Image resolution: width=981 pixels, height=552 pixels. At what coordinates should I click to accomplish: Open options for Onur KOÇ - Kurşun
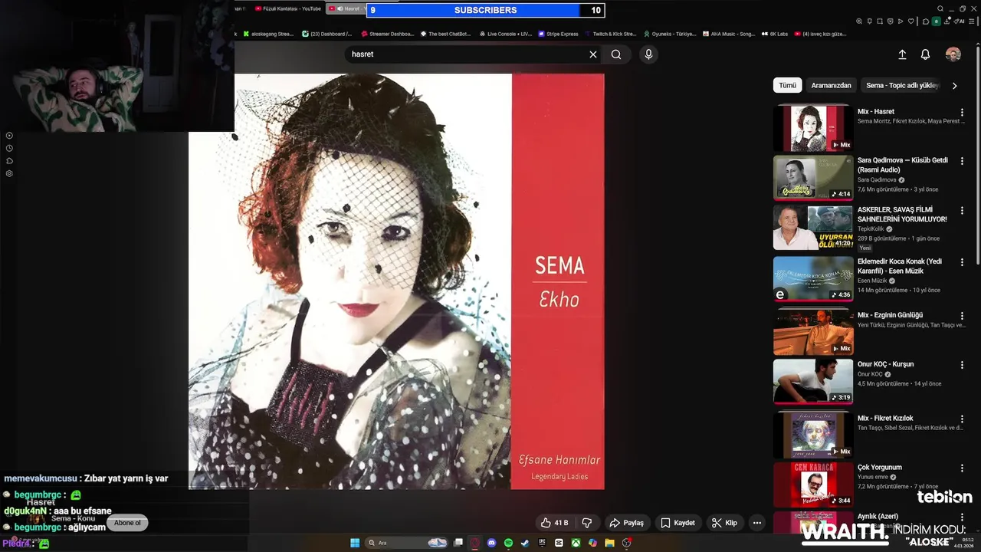click(962, 365)
